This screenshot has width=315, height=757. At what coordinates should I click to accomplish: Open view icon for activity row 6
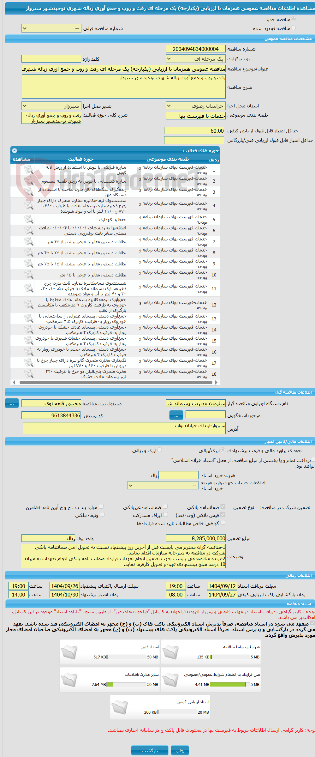click(29, 231)
